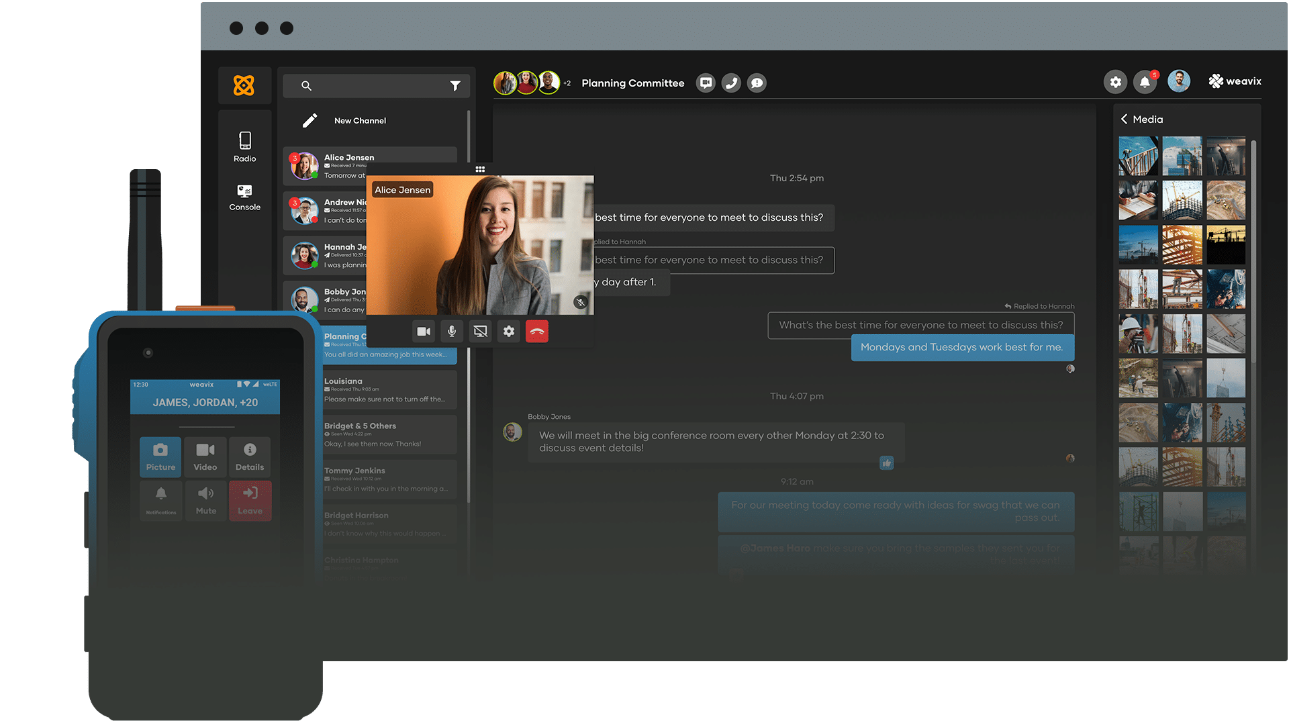This screenshot has width=1289, height=725.
Task: Open the phone call icon in channel header
Action: (x=731, y=83)
